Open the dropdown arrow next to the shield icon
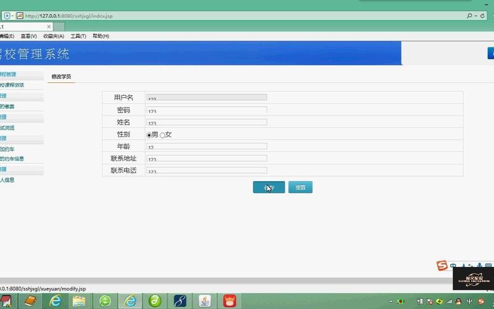Viewport: 494px width, 309px height. [12, 15]
